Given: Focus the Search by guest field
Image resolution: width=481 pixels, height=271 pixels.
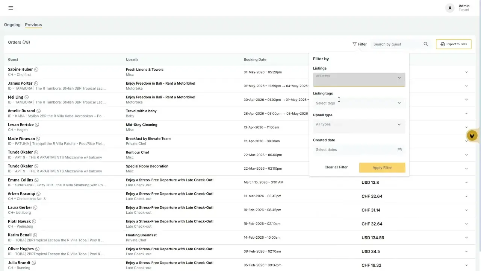Looking at the screenshot, I should point(396,44).
